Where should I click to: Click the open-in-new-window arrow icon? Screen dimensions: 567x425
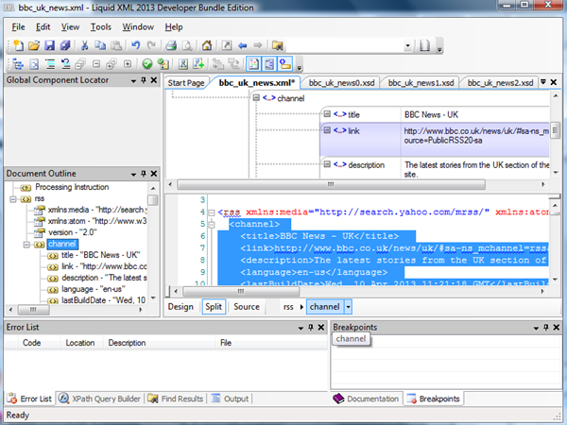[x=227, y=45]
